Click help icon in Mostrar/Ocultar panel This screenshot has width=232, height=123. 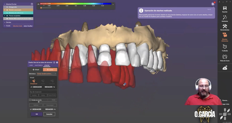click(x=32, y=4)
